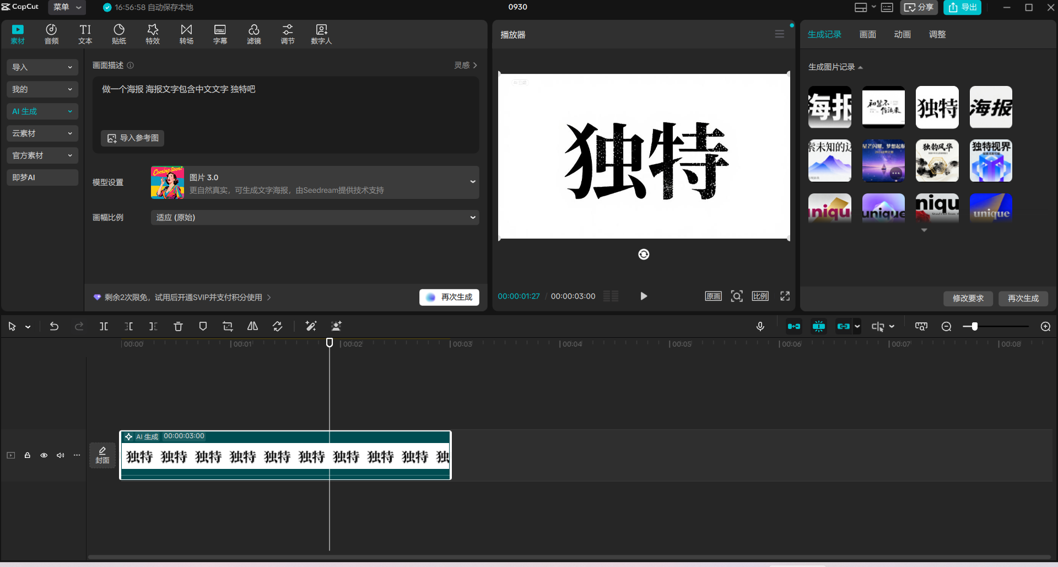Toggle auto snapping icon
Screen dimensions: 1058x567
click(819, 326)
